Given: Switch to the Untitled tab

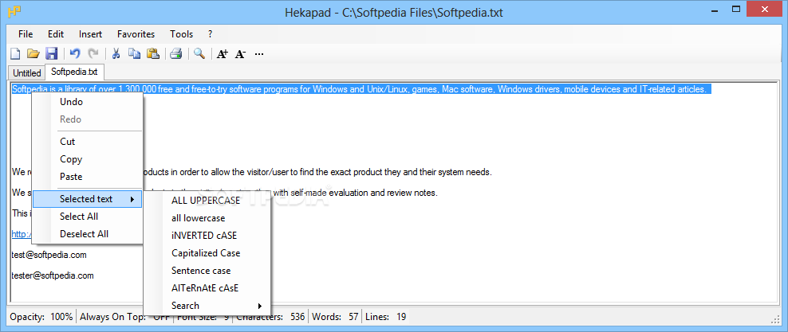Looking at the screenshot, I should 27,72.
